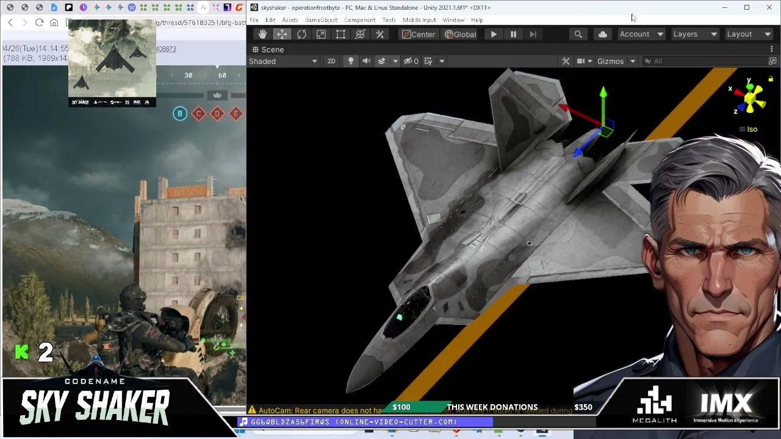Switch to the Scene tab
Screen dimensions: 781x439
[x=268, y=49]
